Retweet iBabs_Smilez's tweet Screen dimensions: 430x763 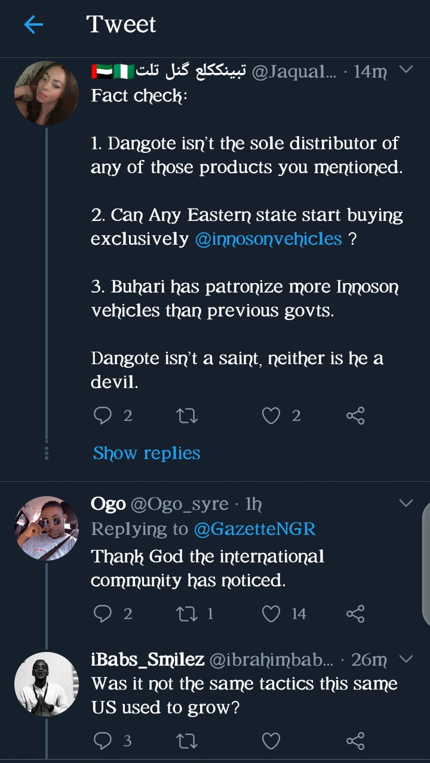point(187,741)
